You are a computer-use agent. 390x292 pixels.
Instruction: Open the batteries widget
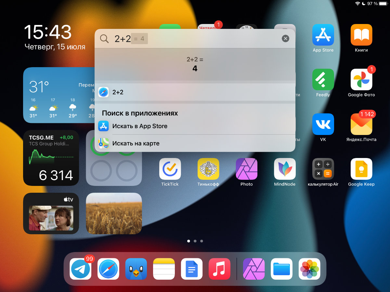[x=114, y=158]
